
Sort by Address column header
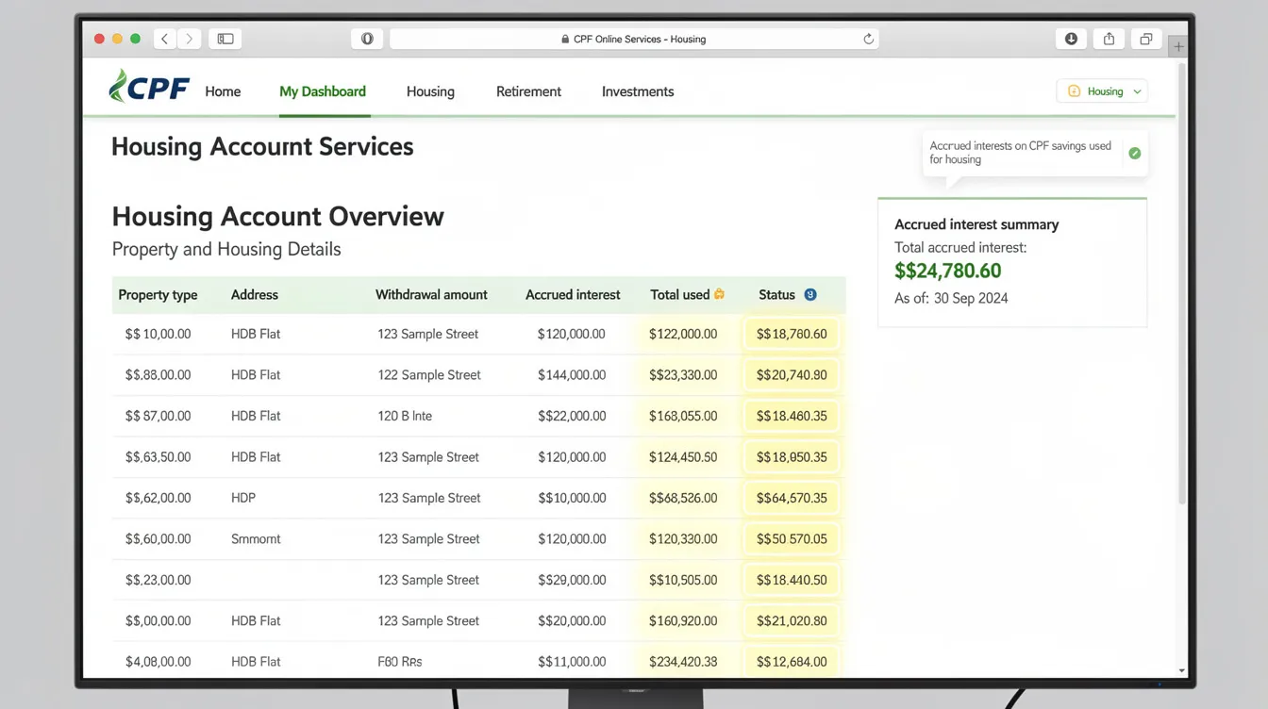coord(255,295)
